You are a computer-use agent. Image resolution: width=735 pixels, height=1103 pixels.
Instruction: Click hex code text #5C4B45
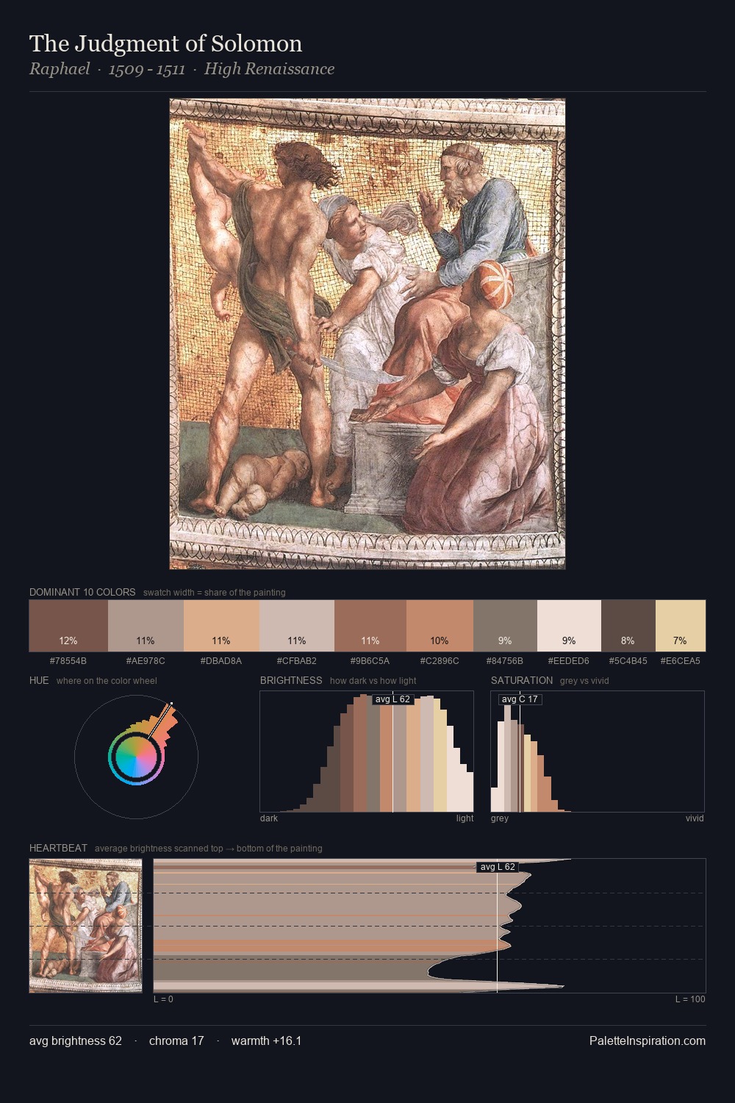tap(628, 660)
